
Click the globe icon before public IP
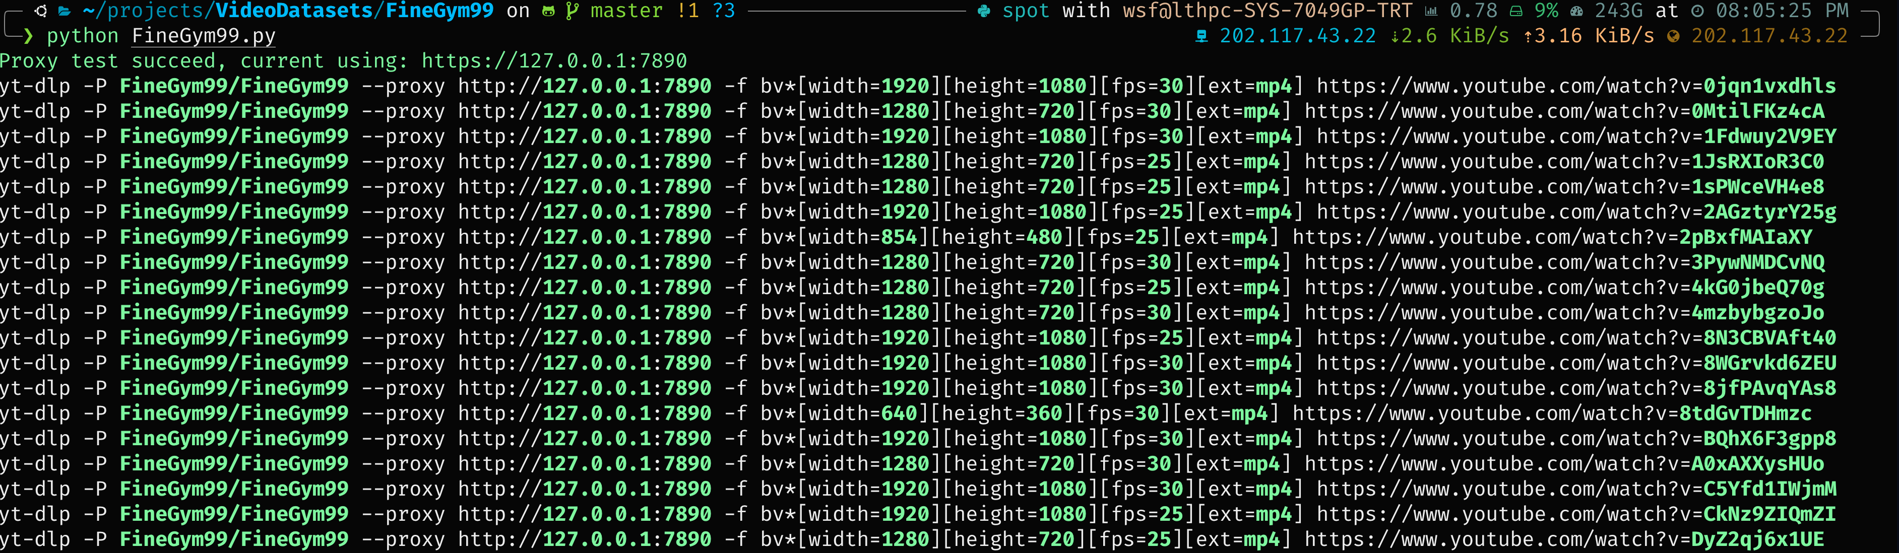[1673, 35]
